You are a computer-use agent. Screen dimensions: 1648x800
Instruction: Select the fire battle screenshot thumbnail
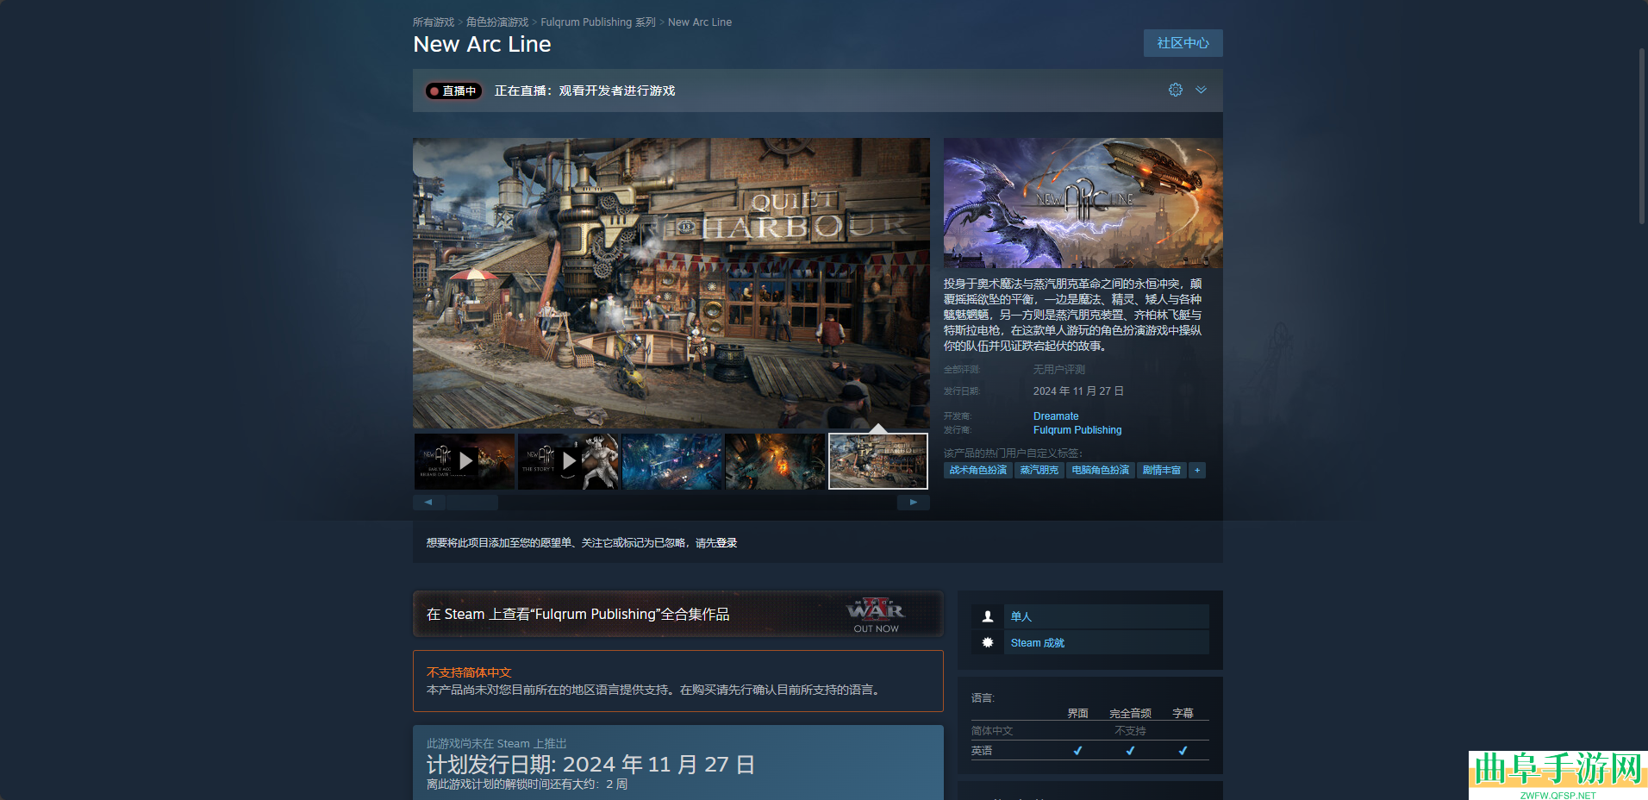point(775,461)
